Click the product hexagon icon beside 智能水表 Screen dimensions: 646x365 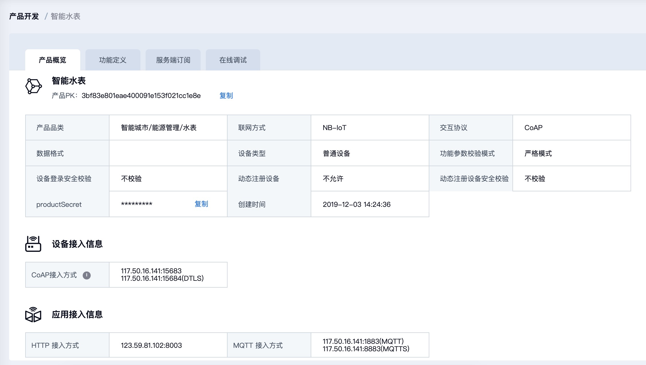coord(34,86)
